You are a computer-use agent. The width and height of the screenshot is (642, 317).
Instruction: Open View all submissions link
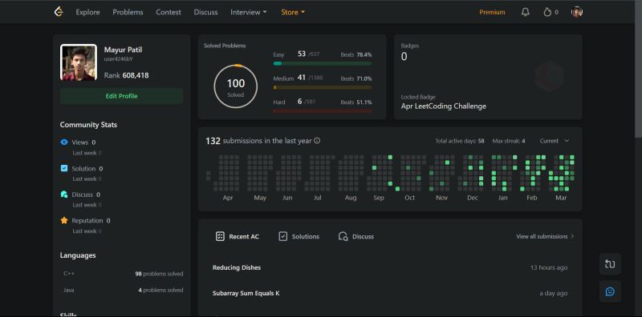(545, 236)
